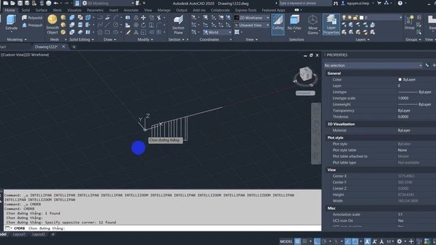The image size is (436, 245).
Task: Click the workspace switching gear in status bar
Action: point(400,242)
